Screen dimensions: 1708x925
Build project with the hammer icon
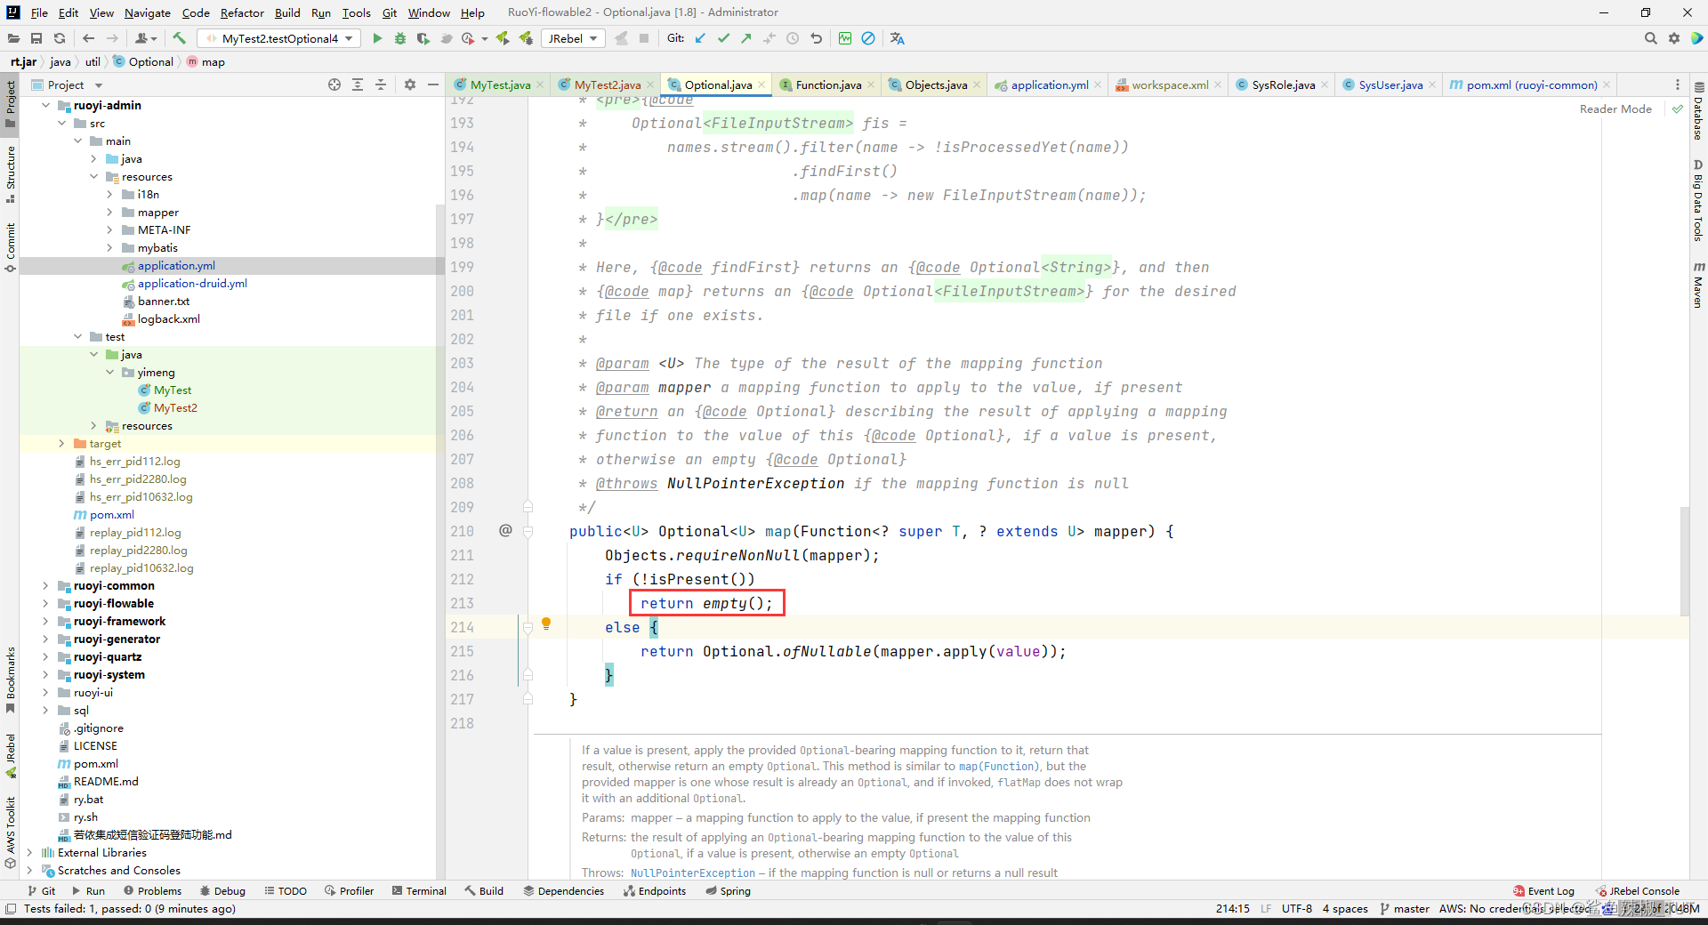180,38
